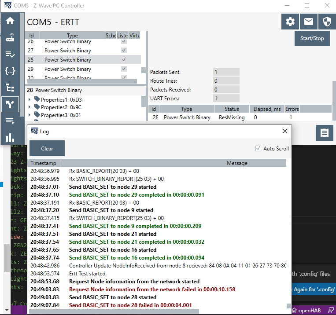Open the checklist icon in sidebar
The width and height of the screenshot is (336, 315).
[x=10, y=54]
